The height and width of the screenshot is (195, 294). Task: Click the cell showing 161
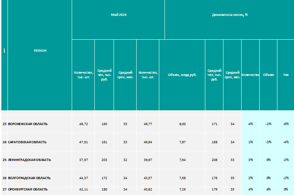tap(104, 142)
